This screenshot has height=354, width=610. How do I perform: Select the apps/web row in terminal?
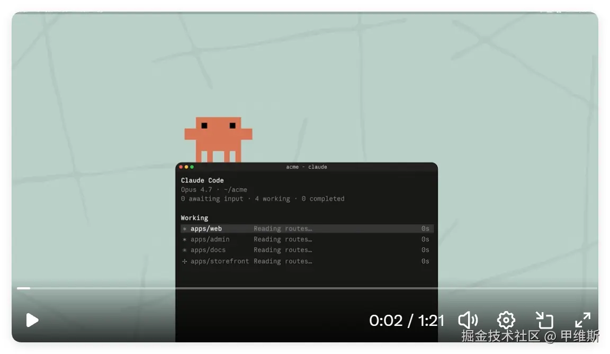(307, 228)
